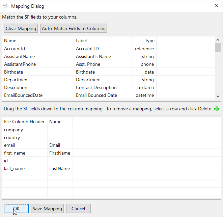This screenshot has height=217, width=223.
Task: Confirm mapping with the OK button
Action: [16, 209]
